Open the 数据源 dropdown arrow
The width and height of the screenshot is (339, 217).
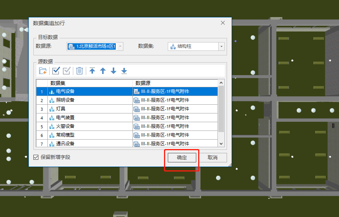pyautogui.click(x=120, y=46)
